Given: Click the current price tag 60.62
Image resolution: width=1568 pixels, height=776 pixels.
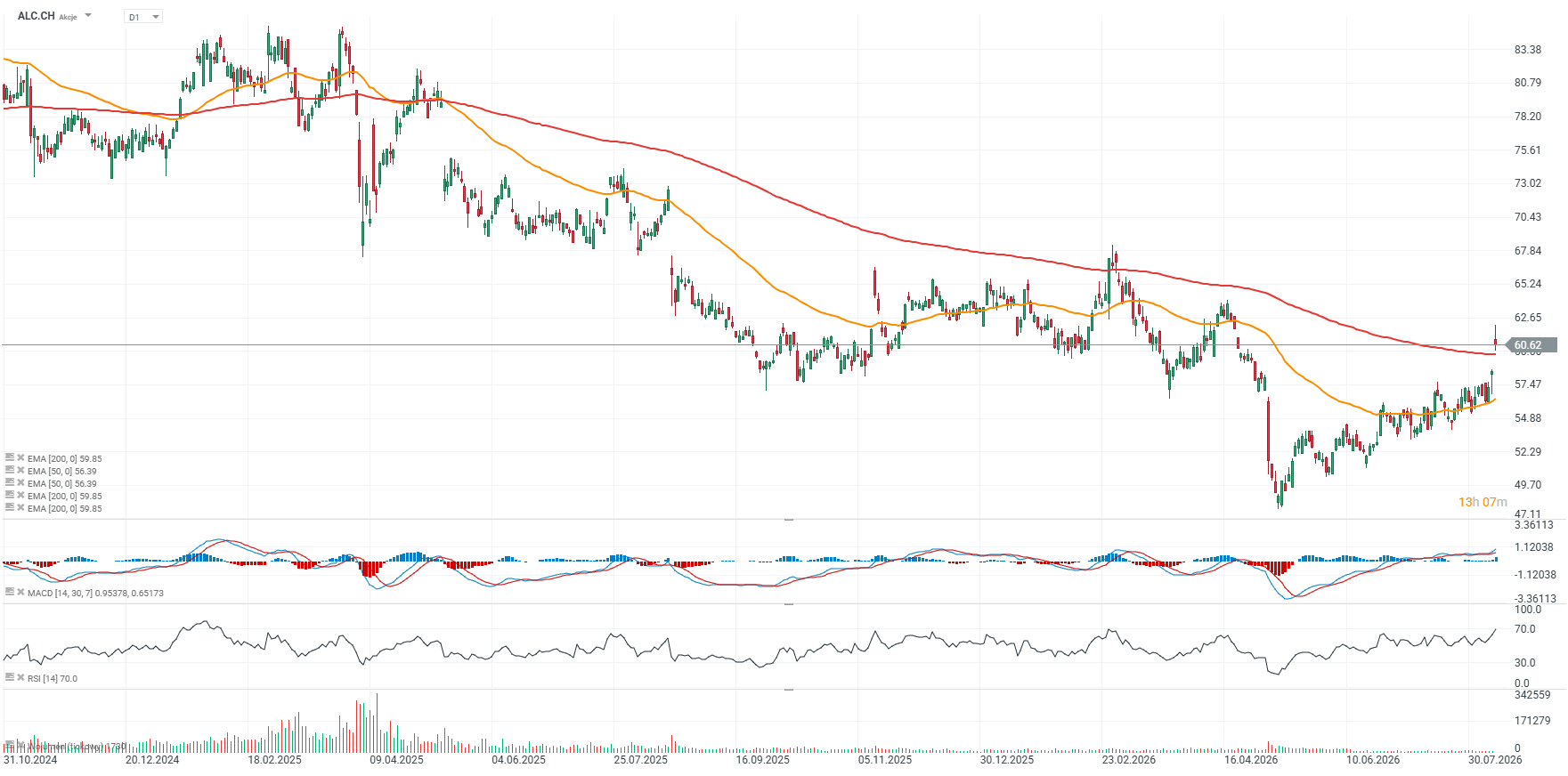Looking at the screenshot, I should (1531, 344).
